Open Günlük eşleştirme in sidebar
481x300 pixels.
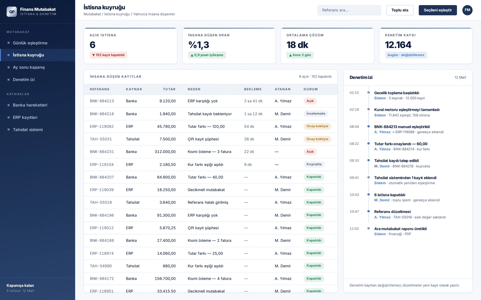pyautogui.click(x=38, y=43)
